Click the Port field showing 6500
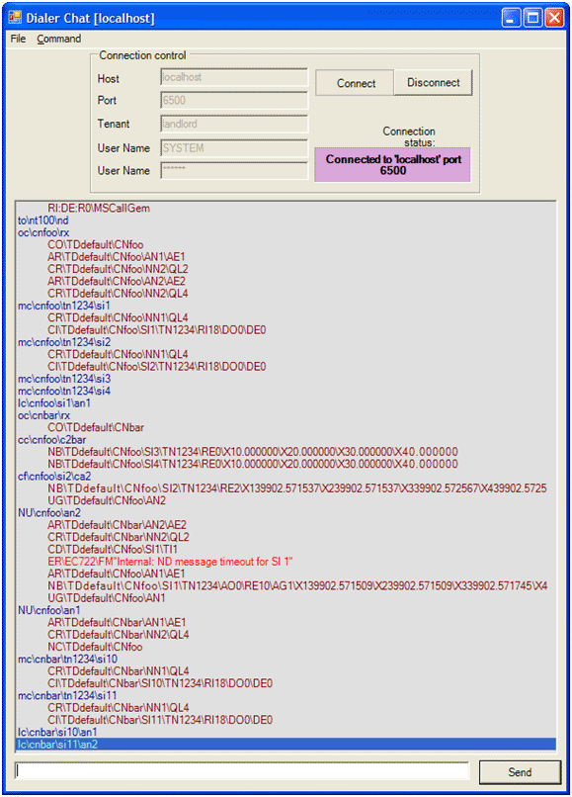The width and height of the screenshot is (572, 797). (234, 100)
